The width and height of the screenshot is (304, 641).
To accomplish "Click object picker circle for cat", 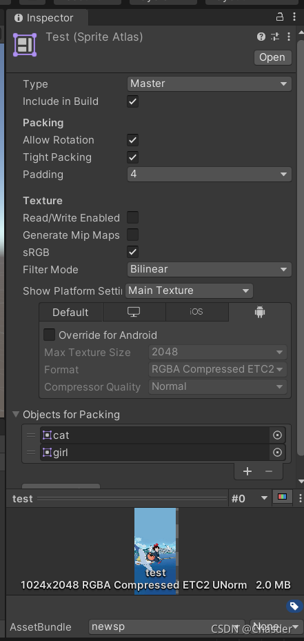I will pyautogui.click(x=277, y=435).
